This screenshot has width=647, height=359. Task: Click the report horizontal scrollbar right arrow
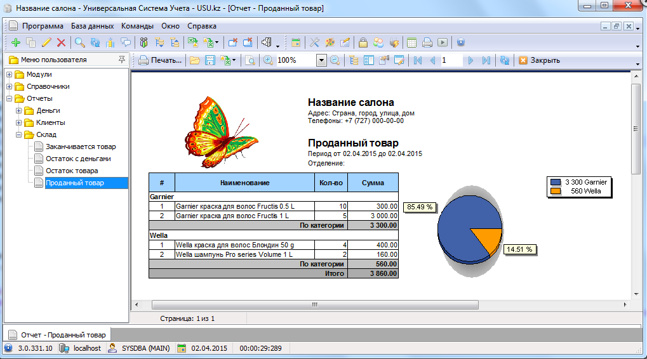[x=625, y=304]
